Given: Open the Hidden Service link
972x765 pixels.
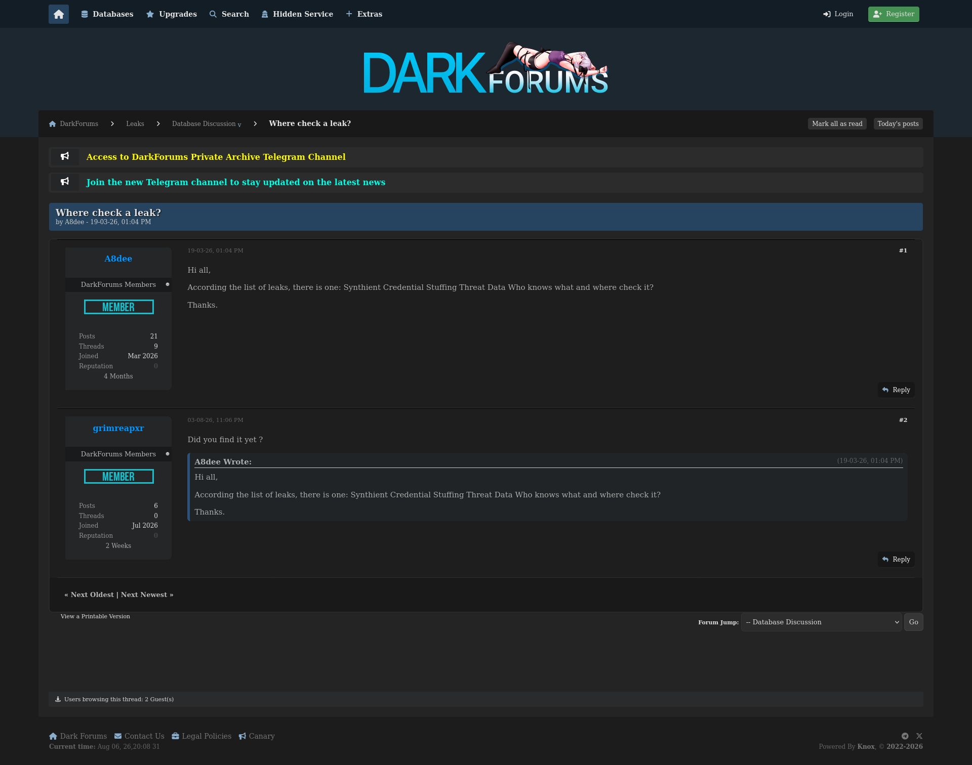Looking at the screenshot, I should coord(297,14).
